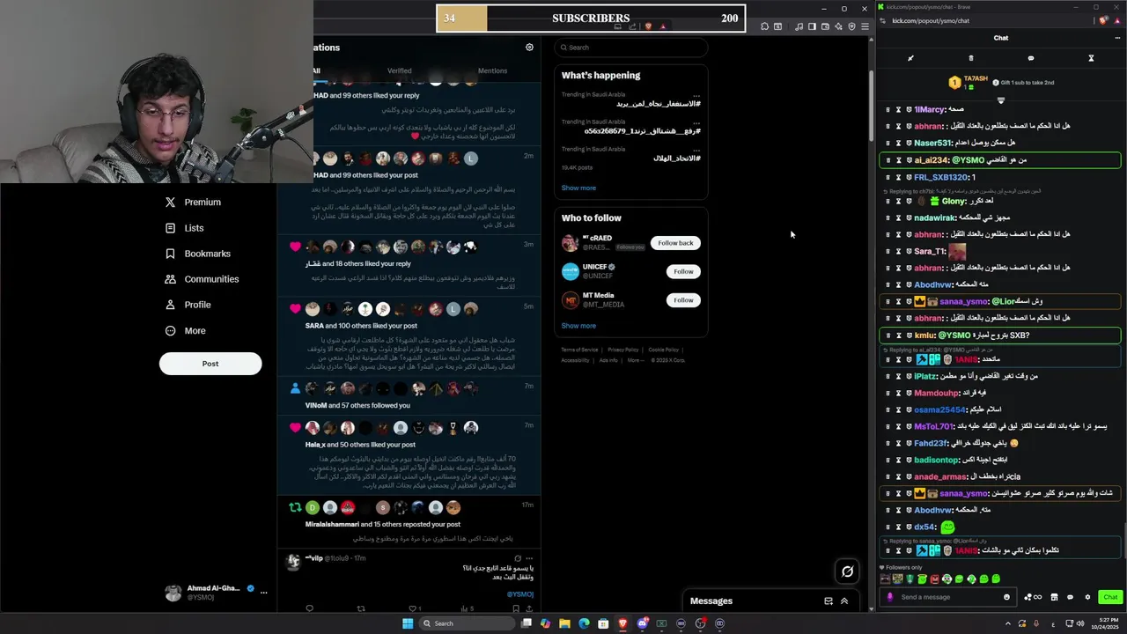Expand the gift leaderboard arrow in chat

[x=1001, y=100]
